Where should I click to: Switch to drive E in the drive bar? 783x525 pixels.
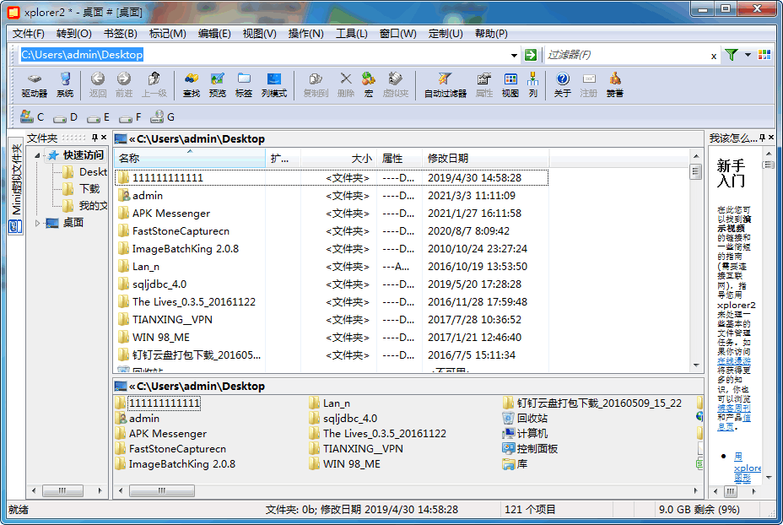98,117
